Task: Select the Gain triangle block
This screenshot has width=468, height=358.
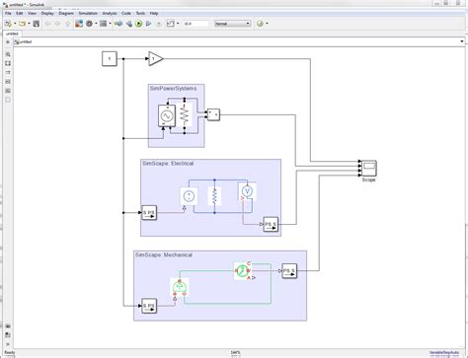Action: point(156,59)
